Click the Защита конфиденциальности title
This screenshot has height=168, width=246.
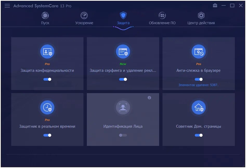click(x=47, y=70)
